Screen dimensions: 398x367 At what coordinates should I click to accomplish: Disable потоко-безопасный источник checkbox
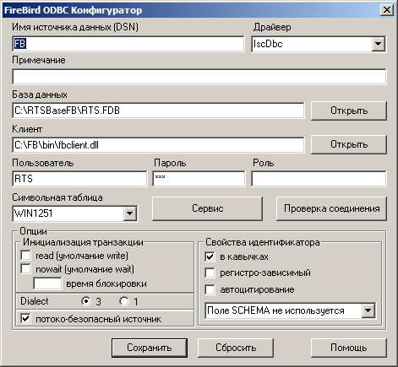(x=26, y=319)
